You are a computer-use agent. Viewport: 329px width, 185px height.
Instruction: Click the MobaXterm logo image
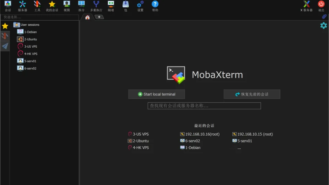click(176, 75)
